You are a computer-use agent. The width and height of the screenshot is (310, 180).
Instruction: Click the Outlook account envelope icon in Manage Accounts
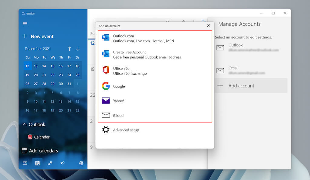(220, 47)
